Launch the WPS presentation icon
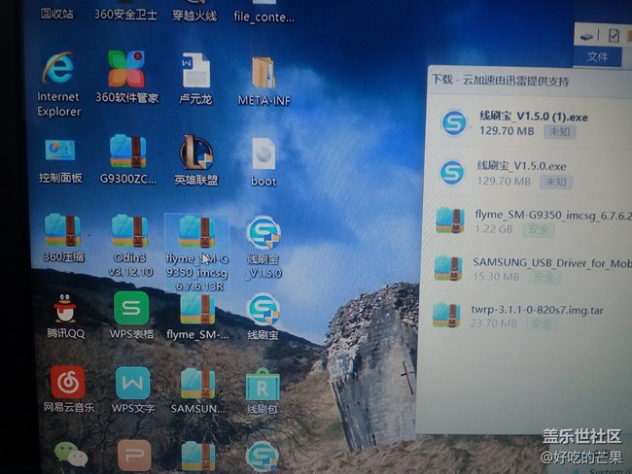 [x=134, y=456]
